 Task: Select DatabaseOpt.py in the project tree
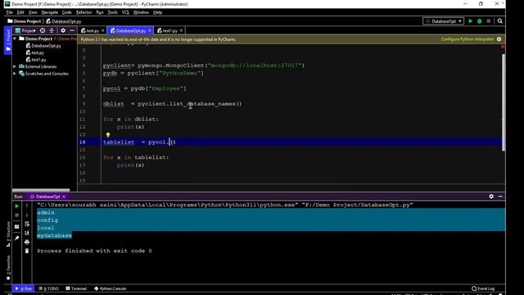point(43,46)
